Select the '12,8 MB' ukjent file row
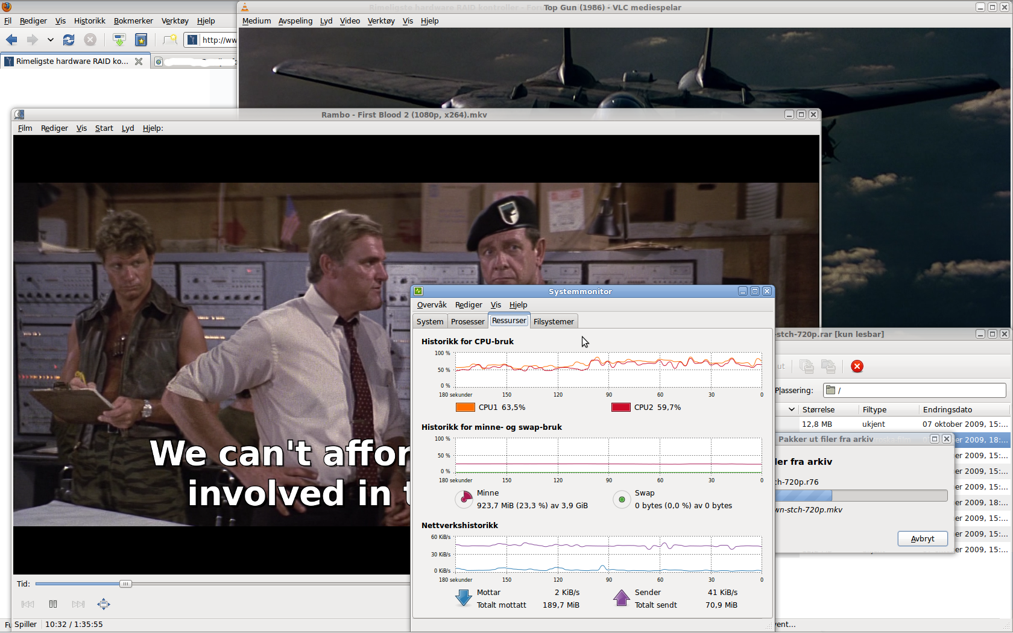The width and height of the screenshot is (1013, 633). tap(894, 424)
